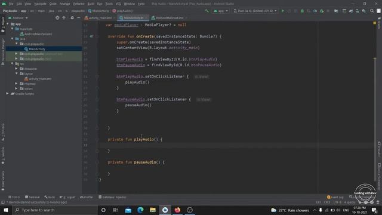Click the fold marker beside pauseAudio function
The height and width of the screenshot is (215, 382).
(97, 162)
